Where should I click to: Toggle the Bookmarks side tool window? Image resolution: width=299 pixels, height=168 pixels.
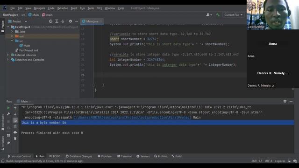click(3, 122)
